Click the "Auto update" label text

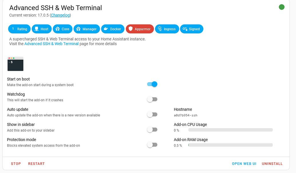pyautogui.click(x=17, y=109)
